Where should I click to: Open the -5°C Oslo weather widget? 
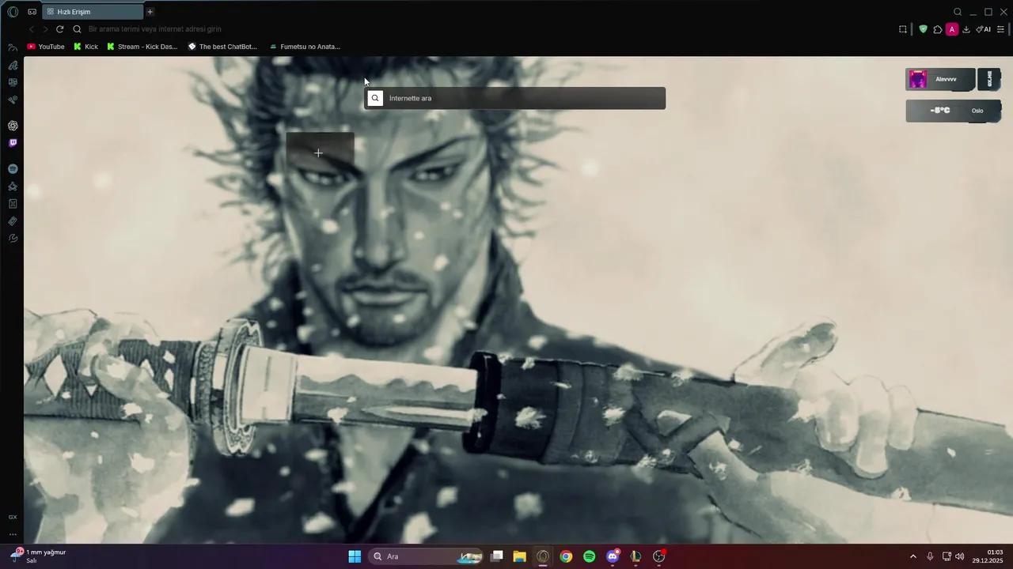953,111
